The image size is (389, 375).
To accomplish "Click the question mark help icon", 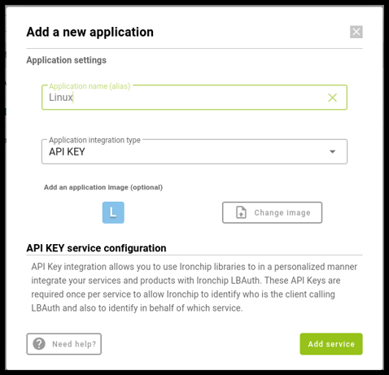I will tap(39, 344).
